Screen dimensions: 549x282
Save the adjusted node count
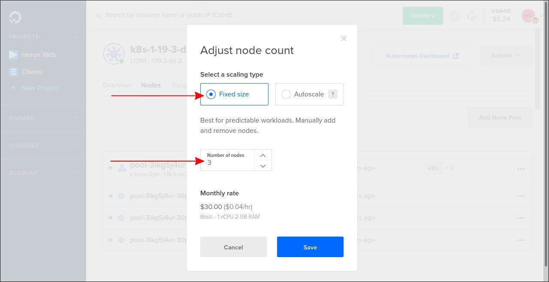tap(310, 247)
